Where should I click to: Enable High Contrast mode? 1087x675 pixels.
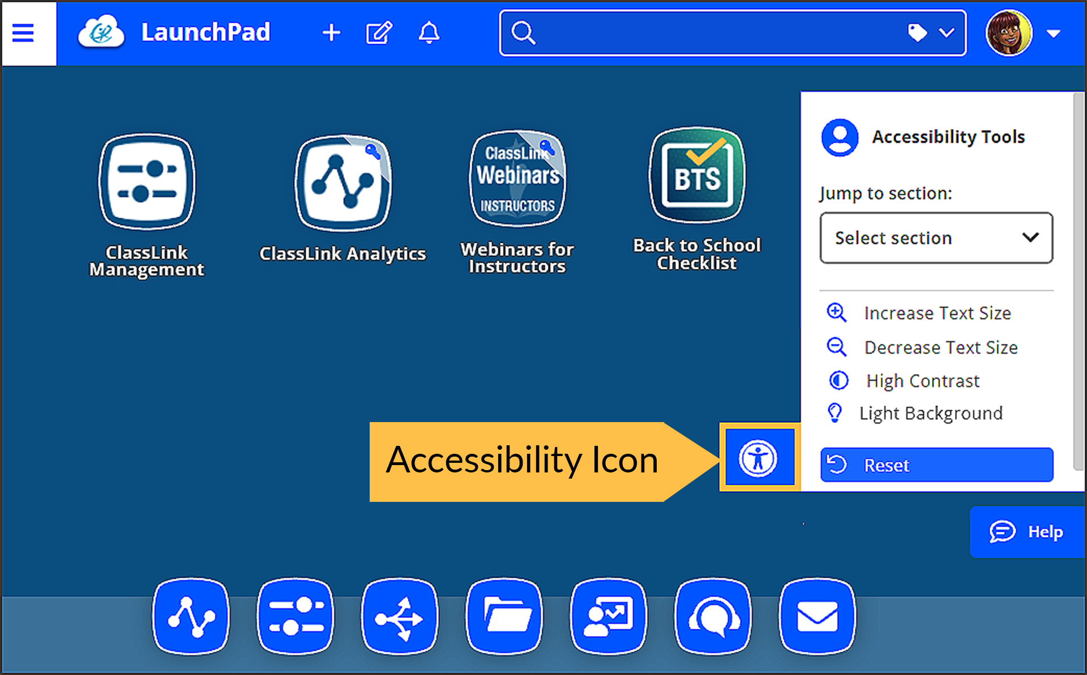[x=923, y=380]
